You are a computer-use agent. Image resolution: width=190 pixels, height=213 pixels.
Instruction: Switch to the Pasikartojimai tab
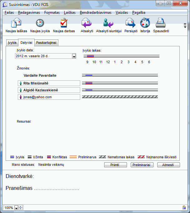pyautogui.click(x=46, y=43)
